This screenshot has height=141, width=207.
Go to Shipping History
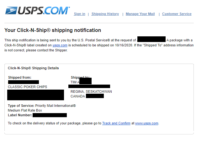pos(105,14)
